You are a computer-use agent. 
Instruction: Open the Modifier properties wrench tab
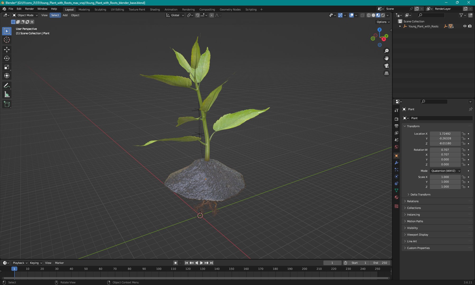click(x=396, y=163)
